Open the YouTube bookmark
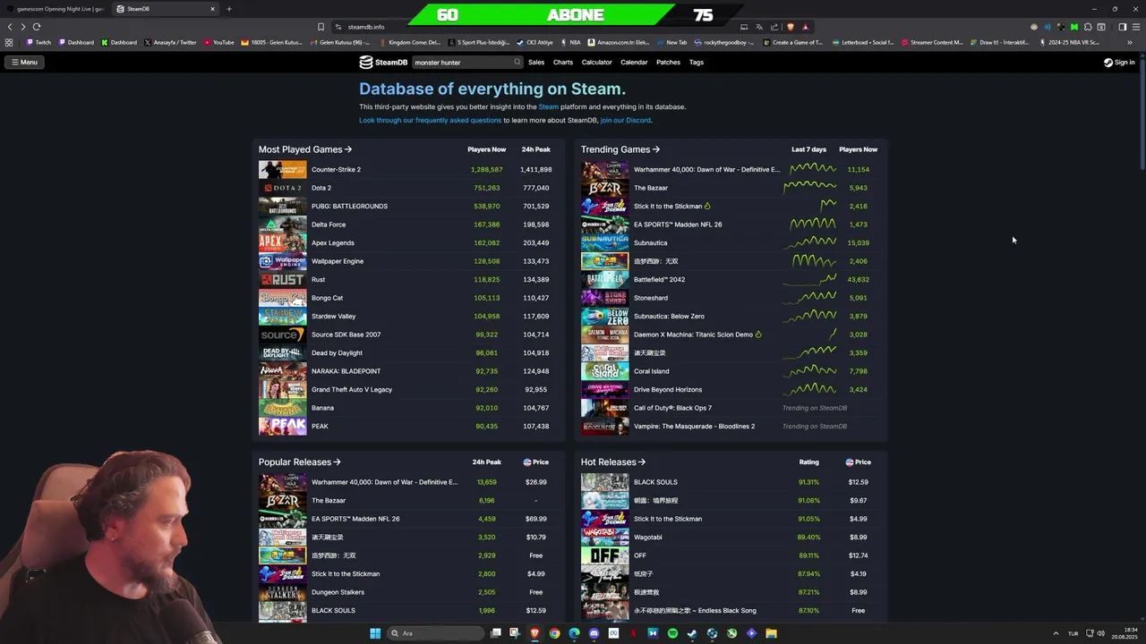Screen dimensions: 1146x644 (218, 42)
